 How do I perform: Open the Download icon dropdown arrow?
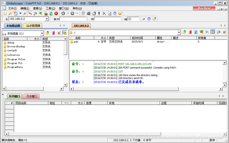[68, 13]
